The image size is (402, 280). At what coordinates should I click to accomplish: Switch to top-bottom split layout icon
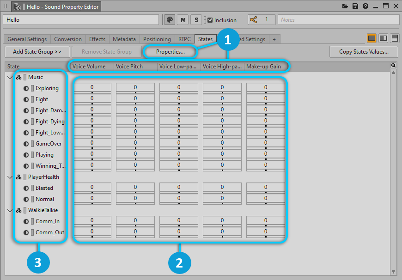pyautogui.click(x=395, y=38)
